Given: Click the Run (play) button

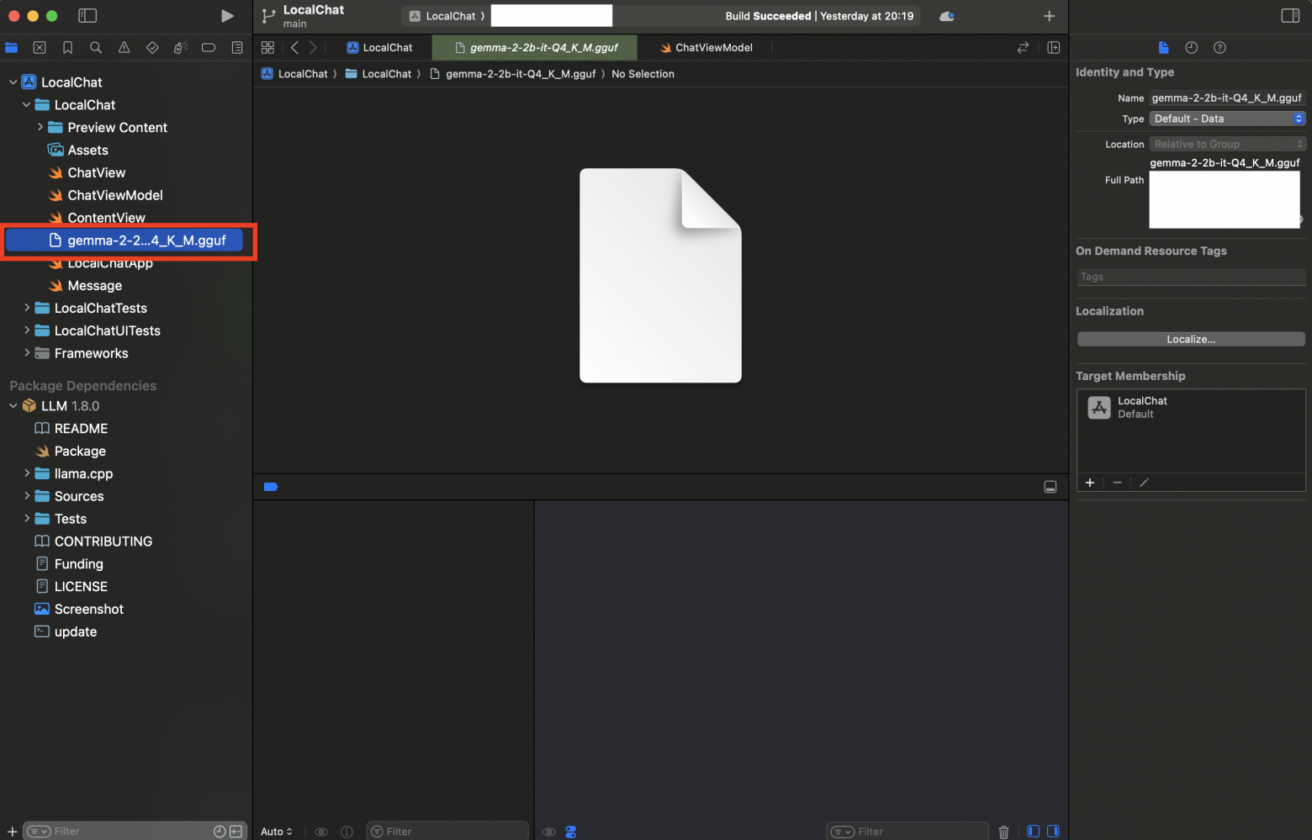Looking at the screenshot, I should [227, 16].
